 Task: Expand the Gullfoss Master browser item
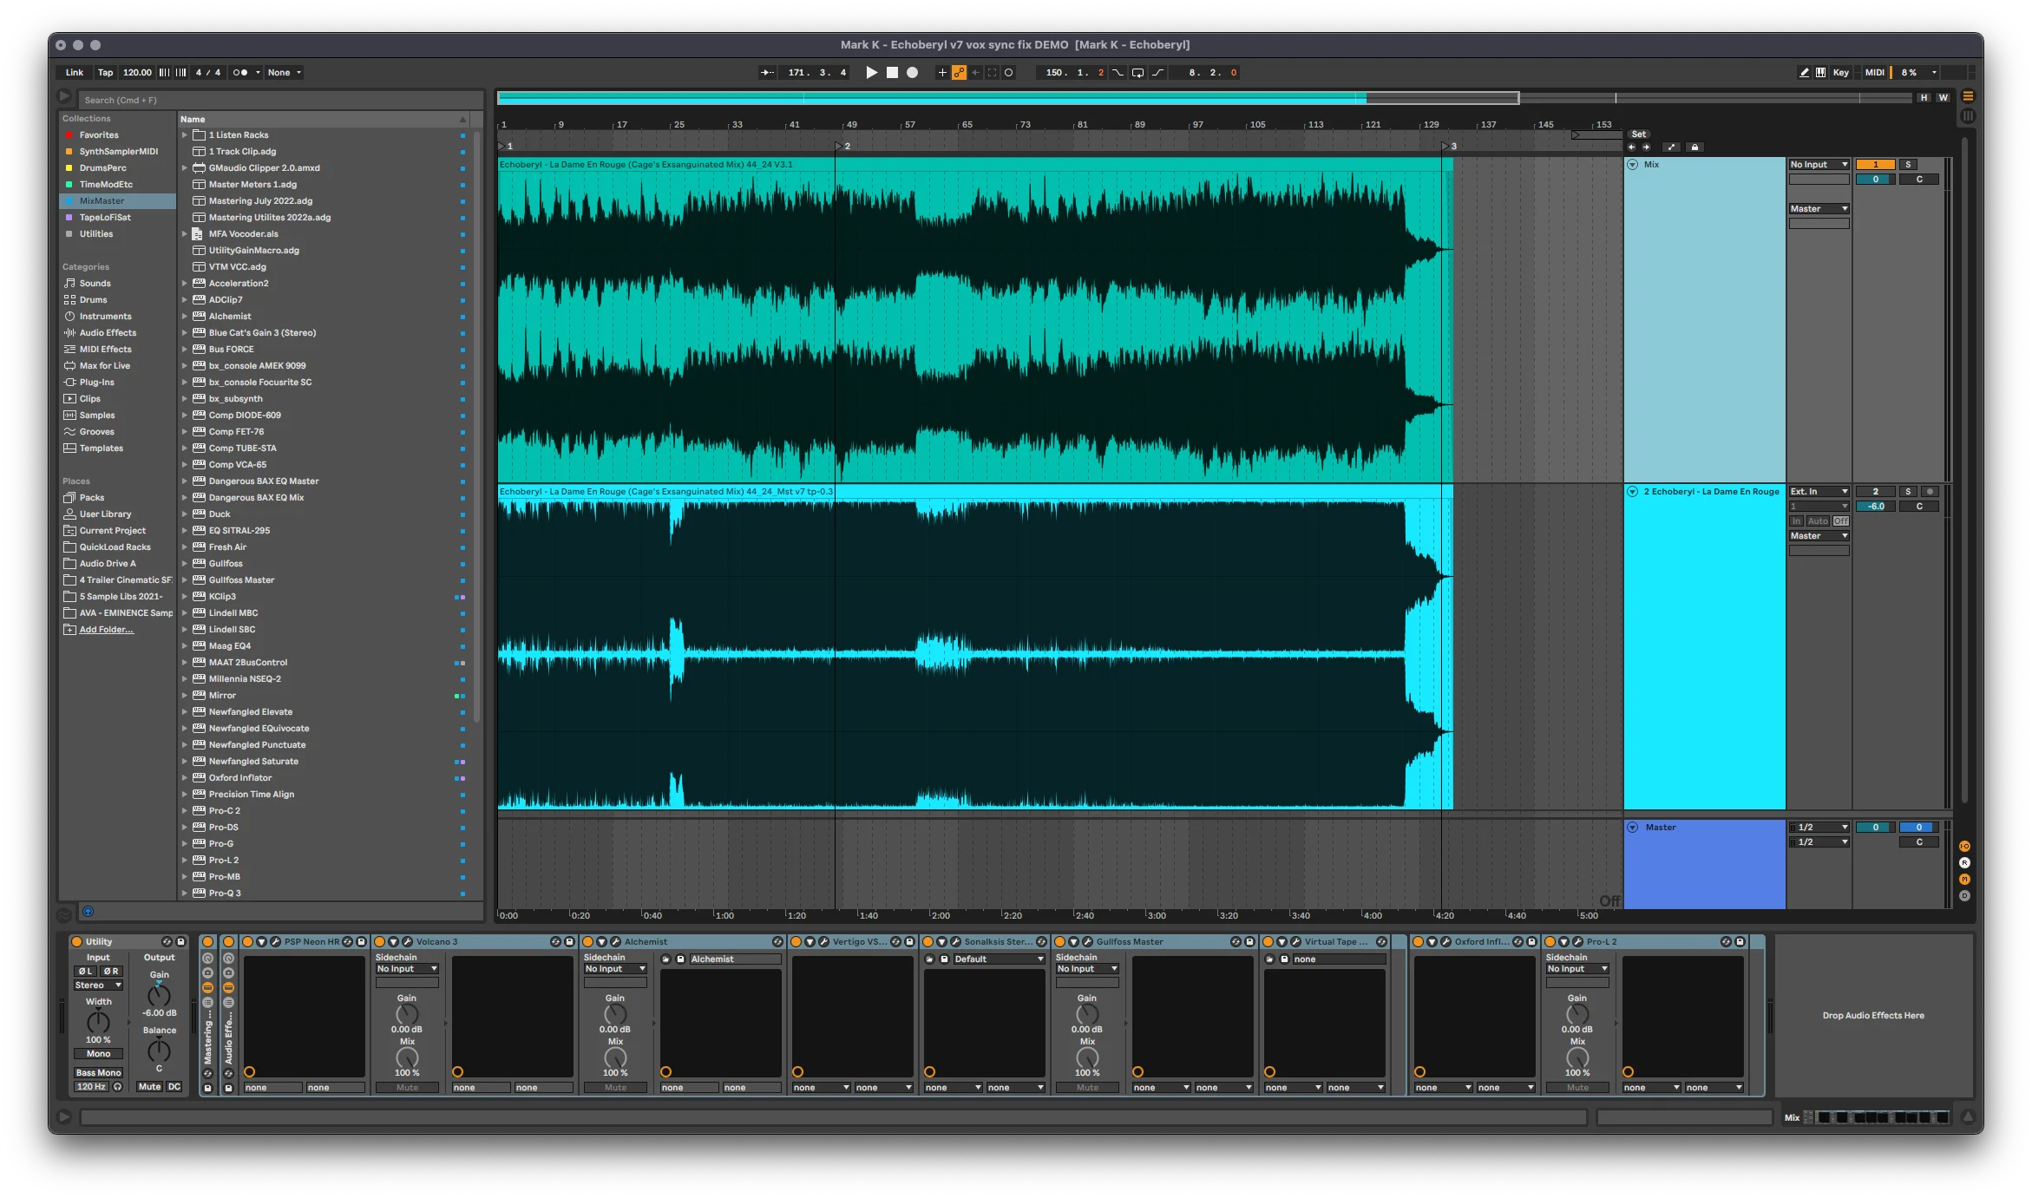[x=185, y=580]
